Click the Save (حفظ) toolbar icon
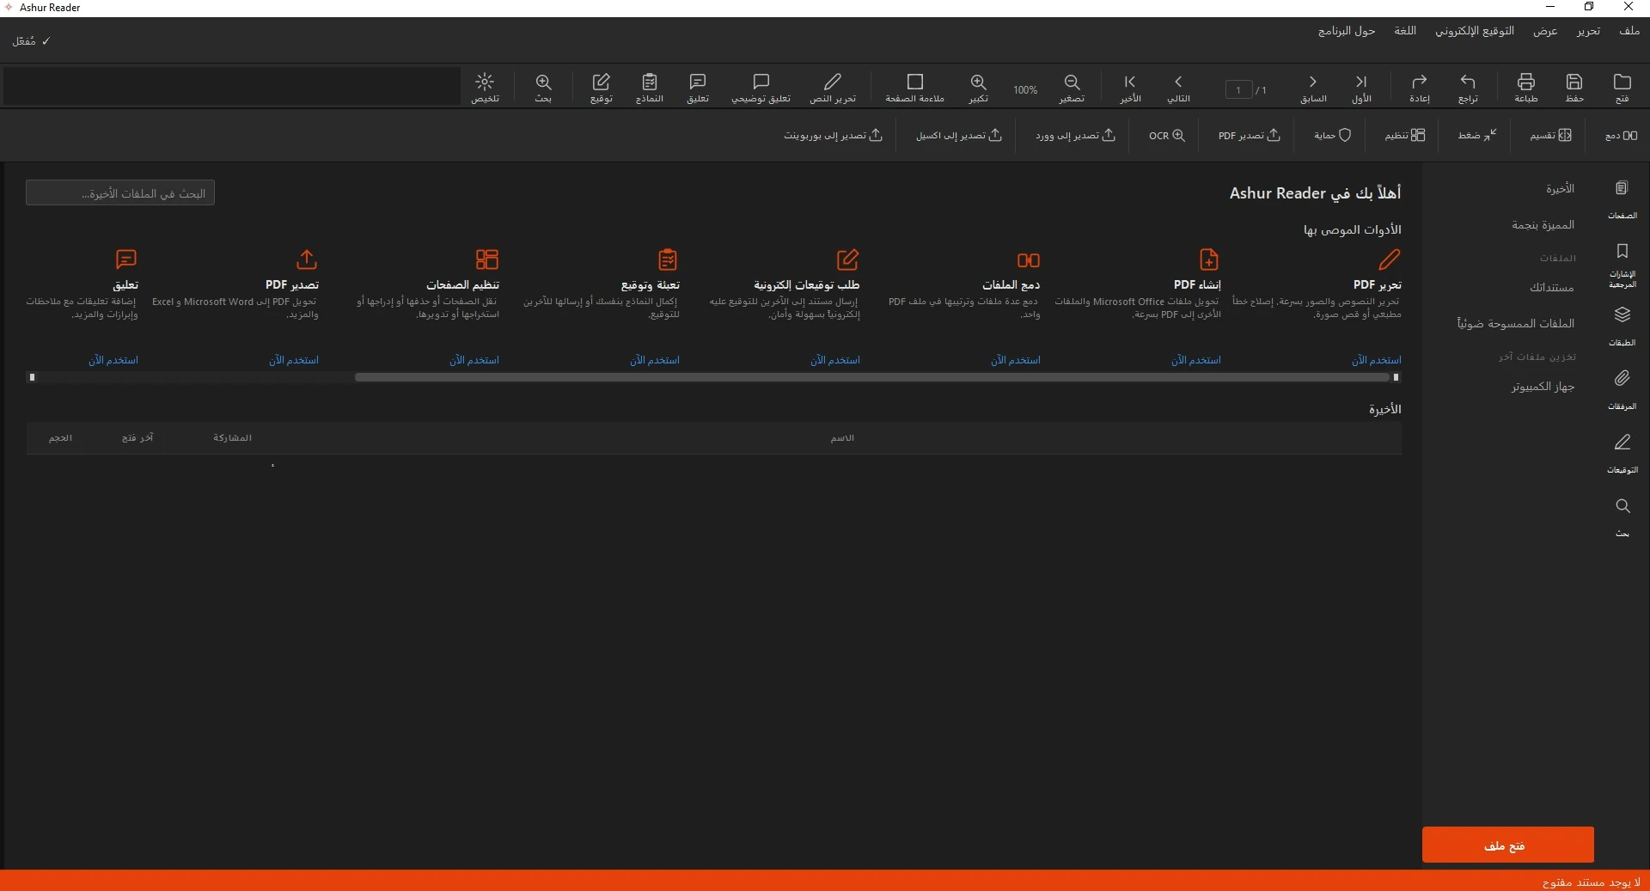The image size is (1650, 891). click(x=1574, y=82)
